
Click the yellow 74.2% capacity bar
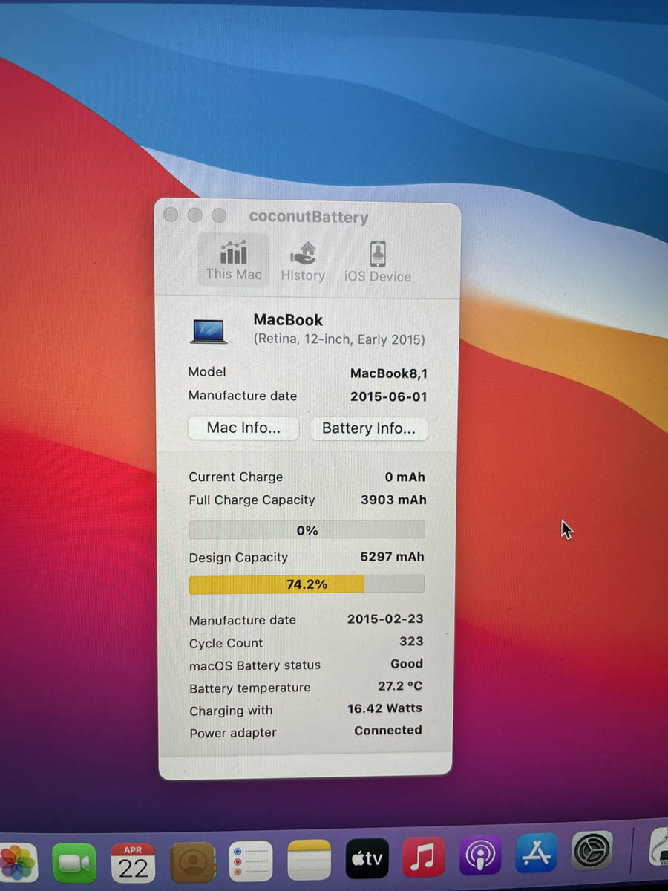pos(307,584)
